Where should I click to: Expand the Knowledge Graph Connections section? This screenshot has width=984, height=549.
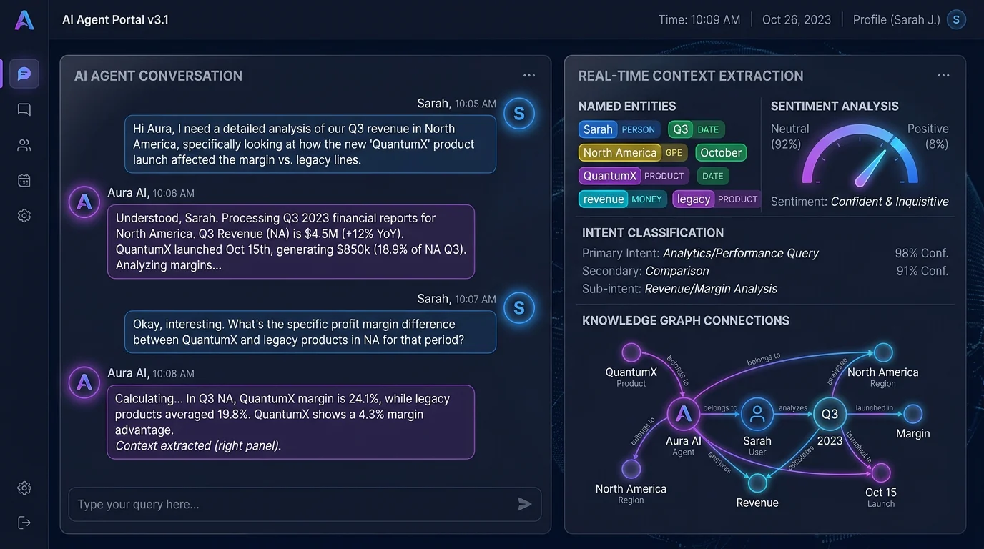[685, 320]
